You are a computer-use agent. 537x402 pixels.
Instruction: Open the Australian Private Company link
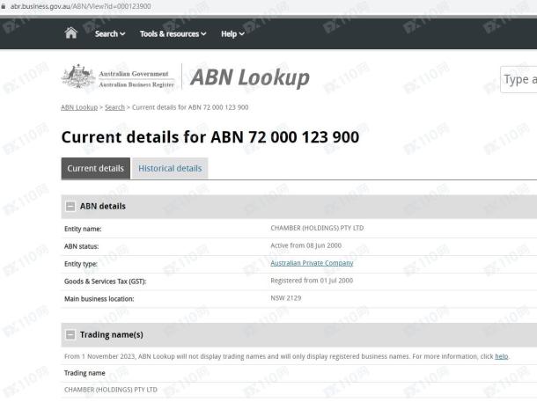[x=312, y=263]
